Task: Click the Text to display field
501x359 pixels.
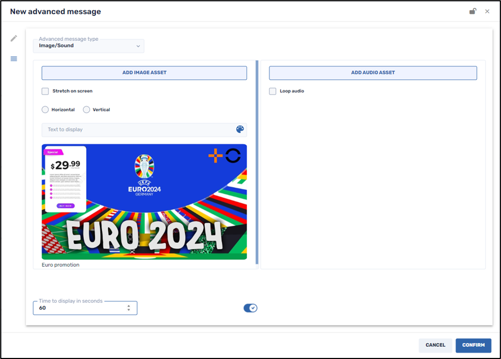Action: coord(138,130)
